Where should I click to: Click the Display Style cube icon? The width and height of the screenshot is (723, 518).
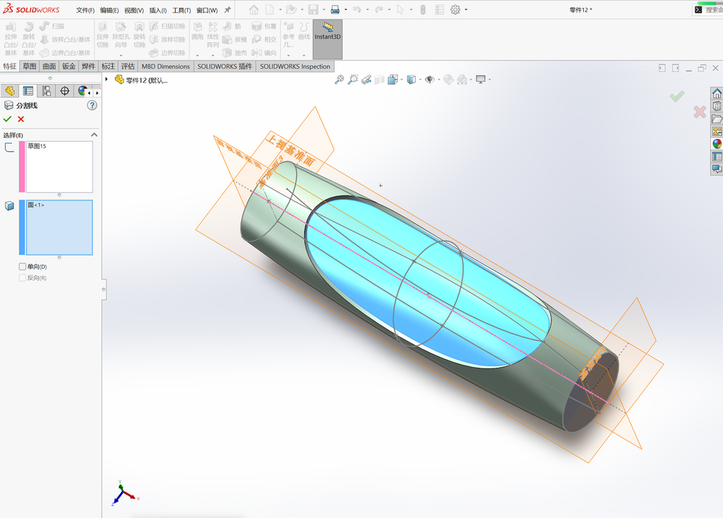click(412, 80)
